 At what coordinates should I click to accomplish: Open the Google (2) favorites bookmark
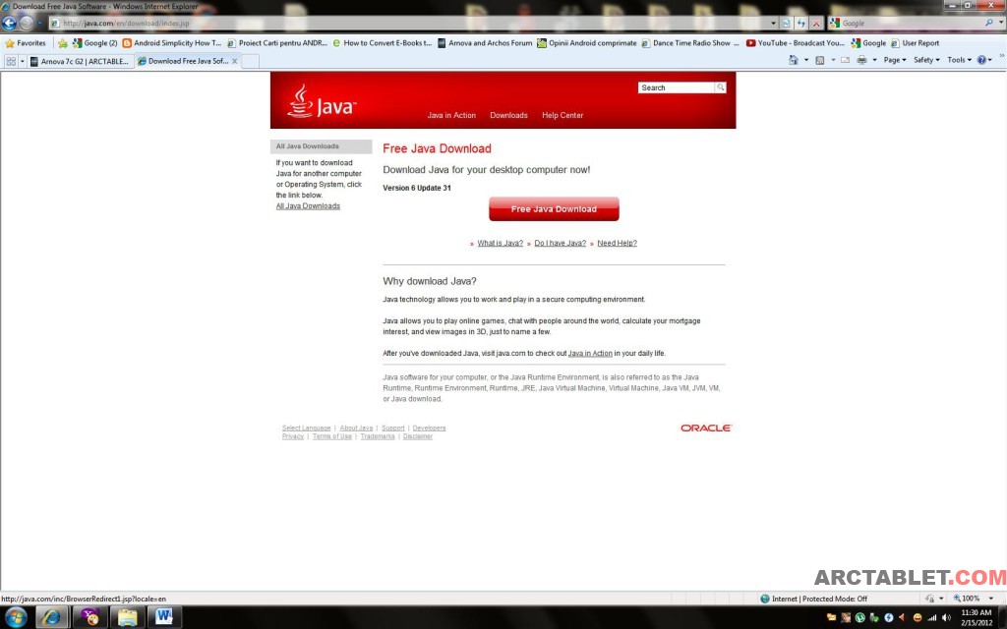(95, 43)
